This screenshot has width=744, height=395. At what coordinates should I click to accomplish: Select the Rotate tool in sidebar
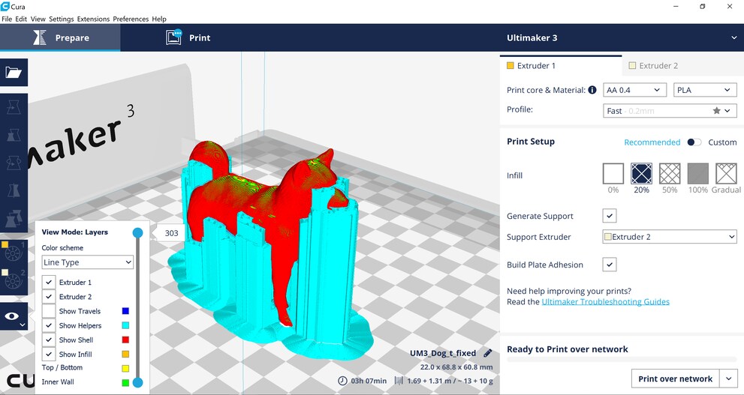[x=14, y=163]
